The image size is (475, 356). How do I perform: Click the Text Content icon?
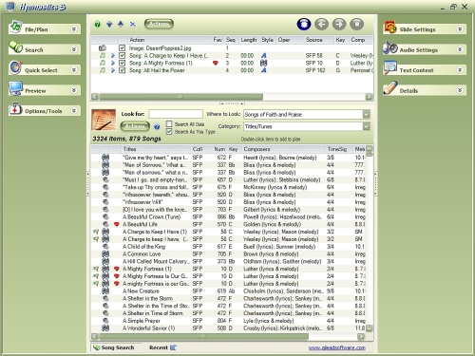coord(389,68)
